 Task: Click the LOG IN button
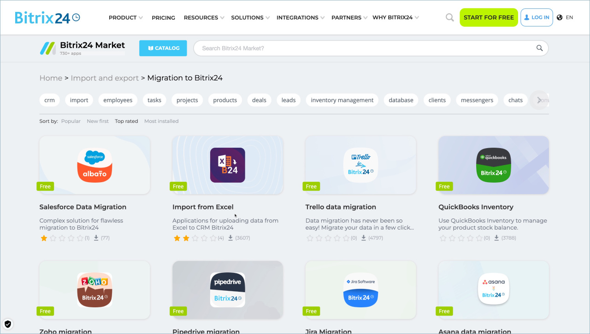tap(537, 17)
